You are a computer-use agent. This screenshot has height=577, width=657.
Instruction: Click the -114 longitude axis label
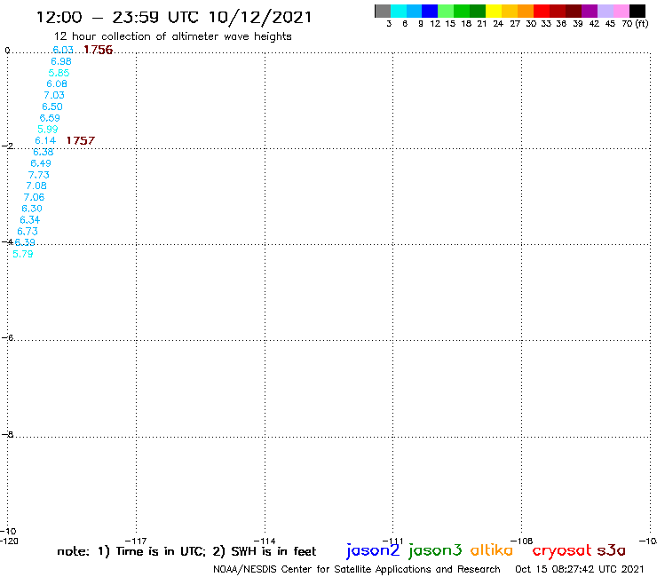point(265,541)
